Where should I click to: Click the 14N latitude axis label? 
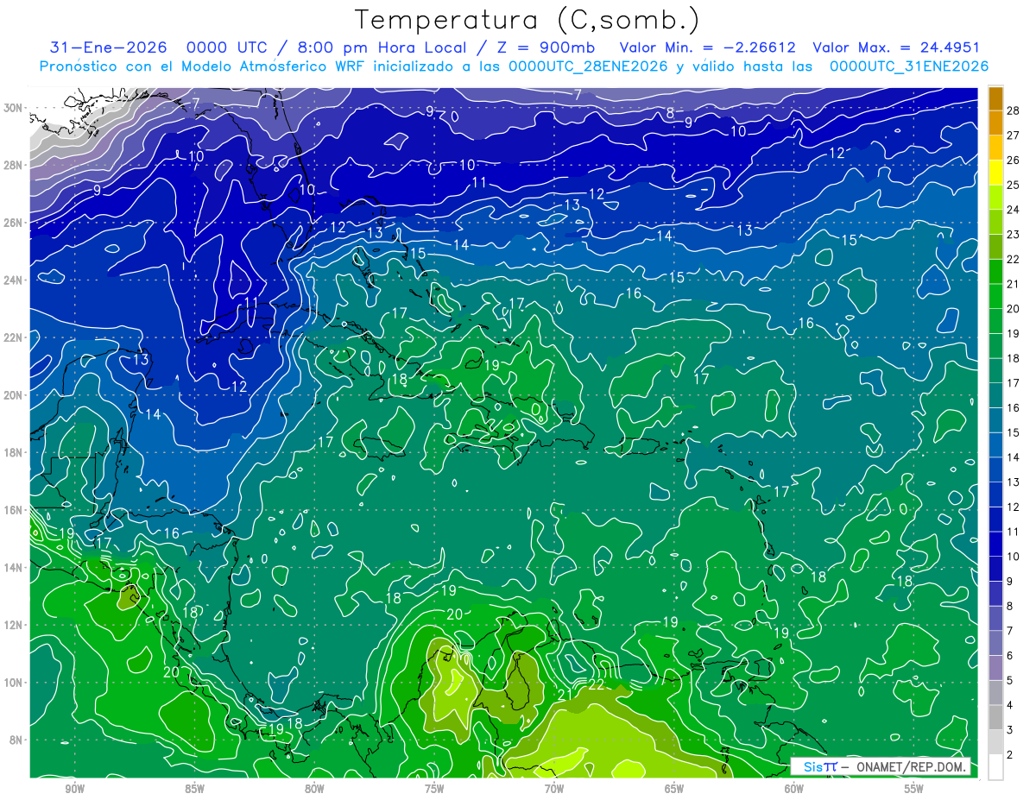[15, 568]
